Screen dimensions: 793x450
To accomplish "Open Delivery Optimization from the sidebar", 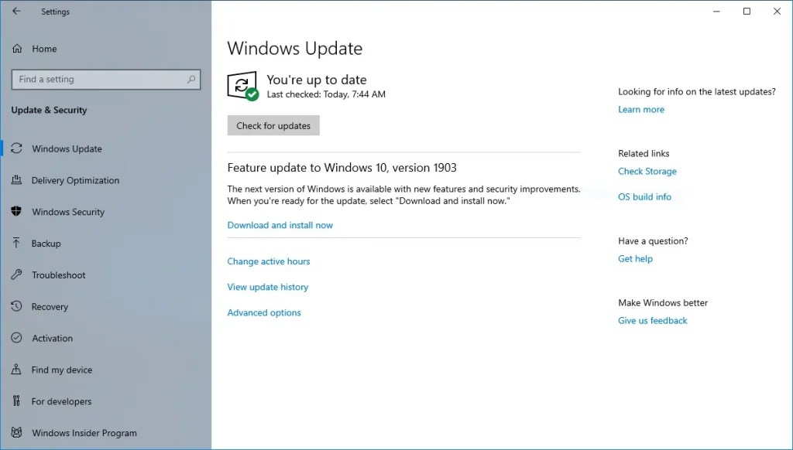I will 16,180.
